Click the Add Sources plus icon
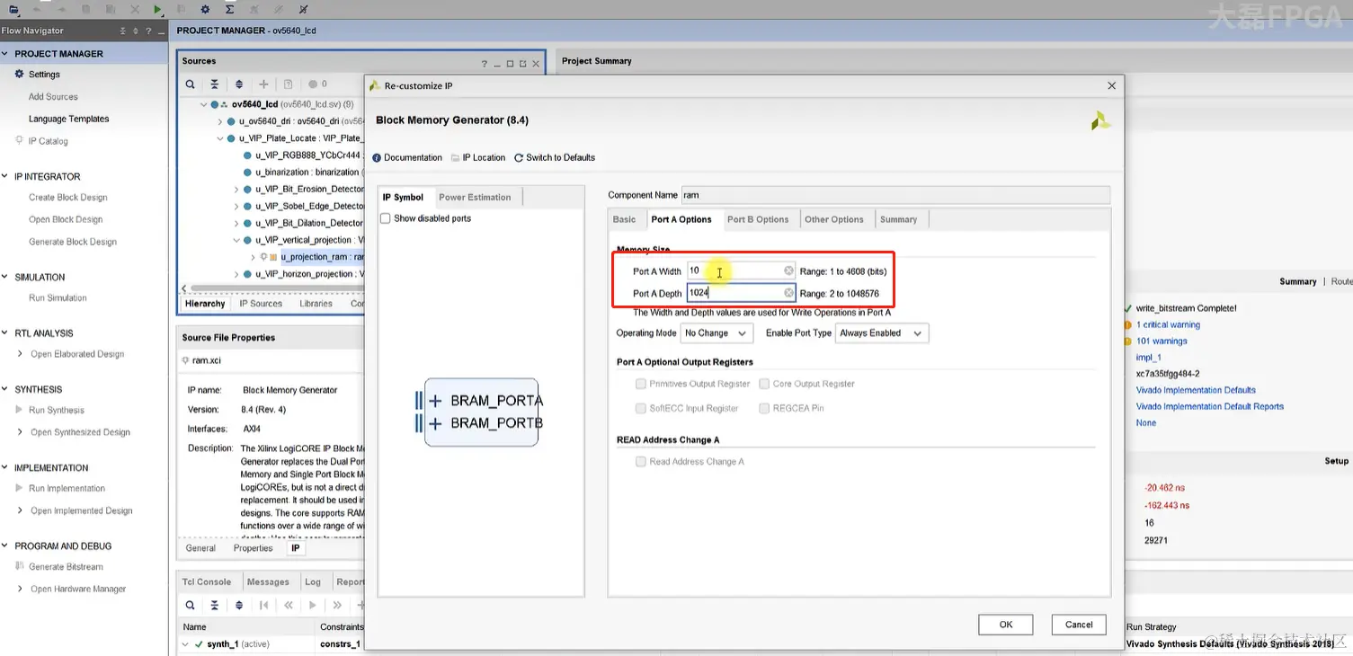1353x656 pixels. [263, 84]
